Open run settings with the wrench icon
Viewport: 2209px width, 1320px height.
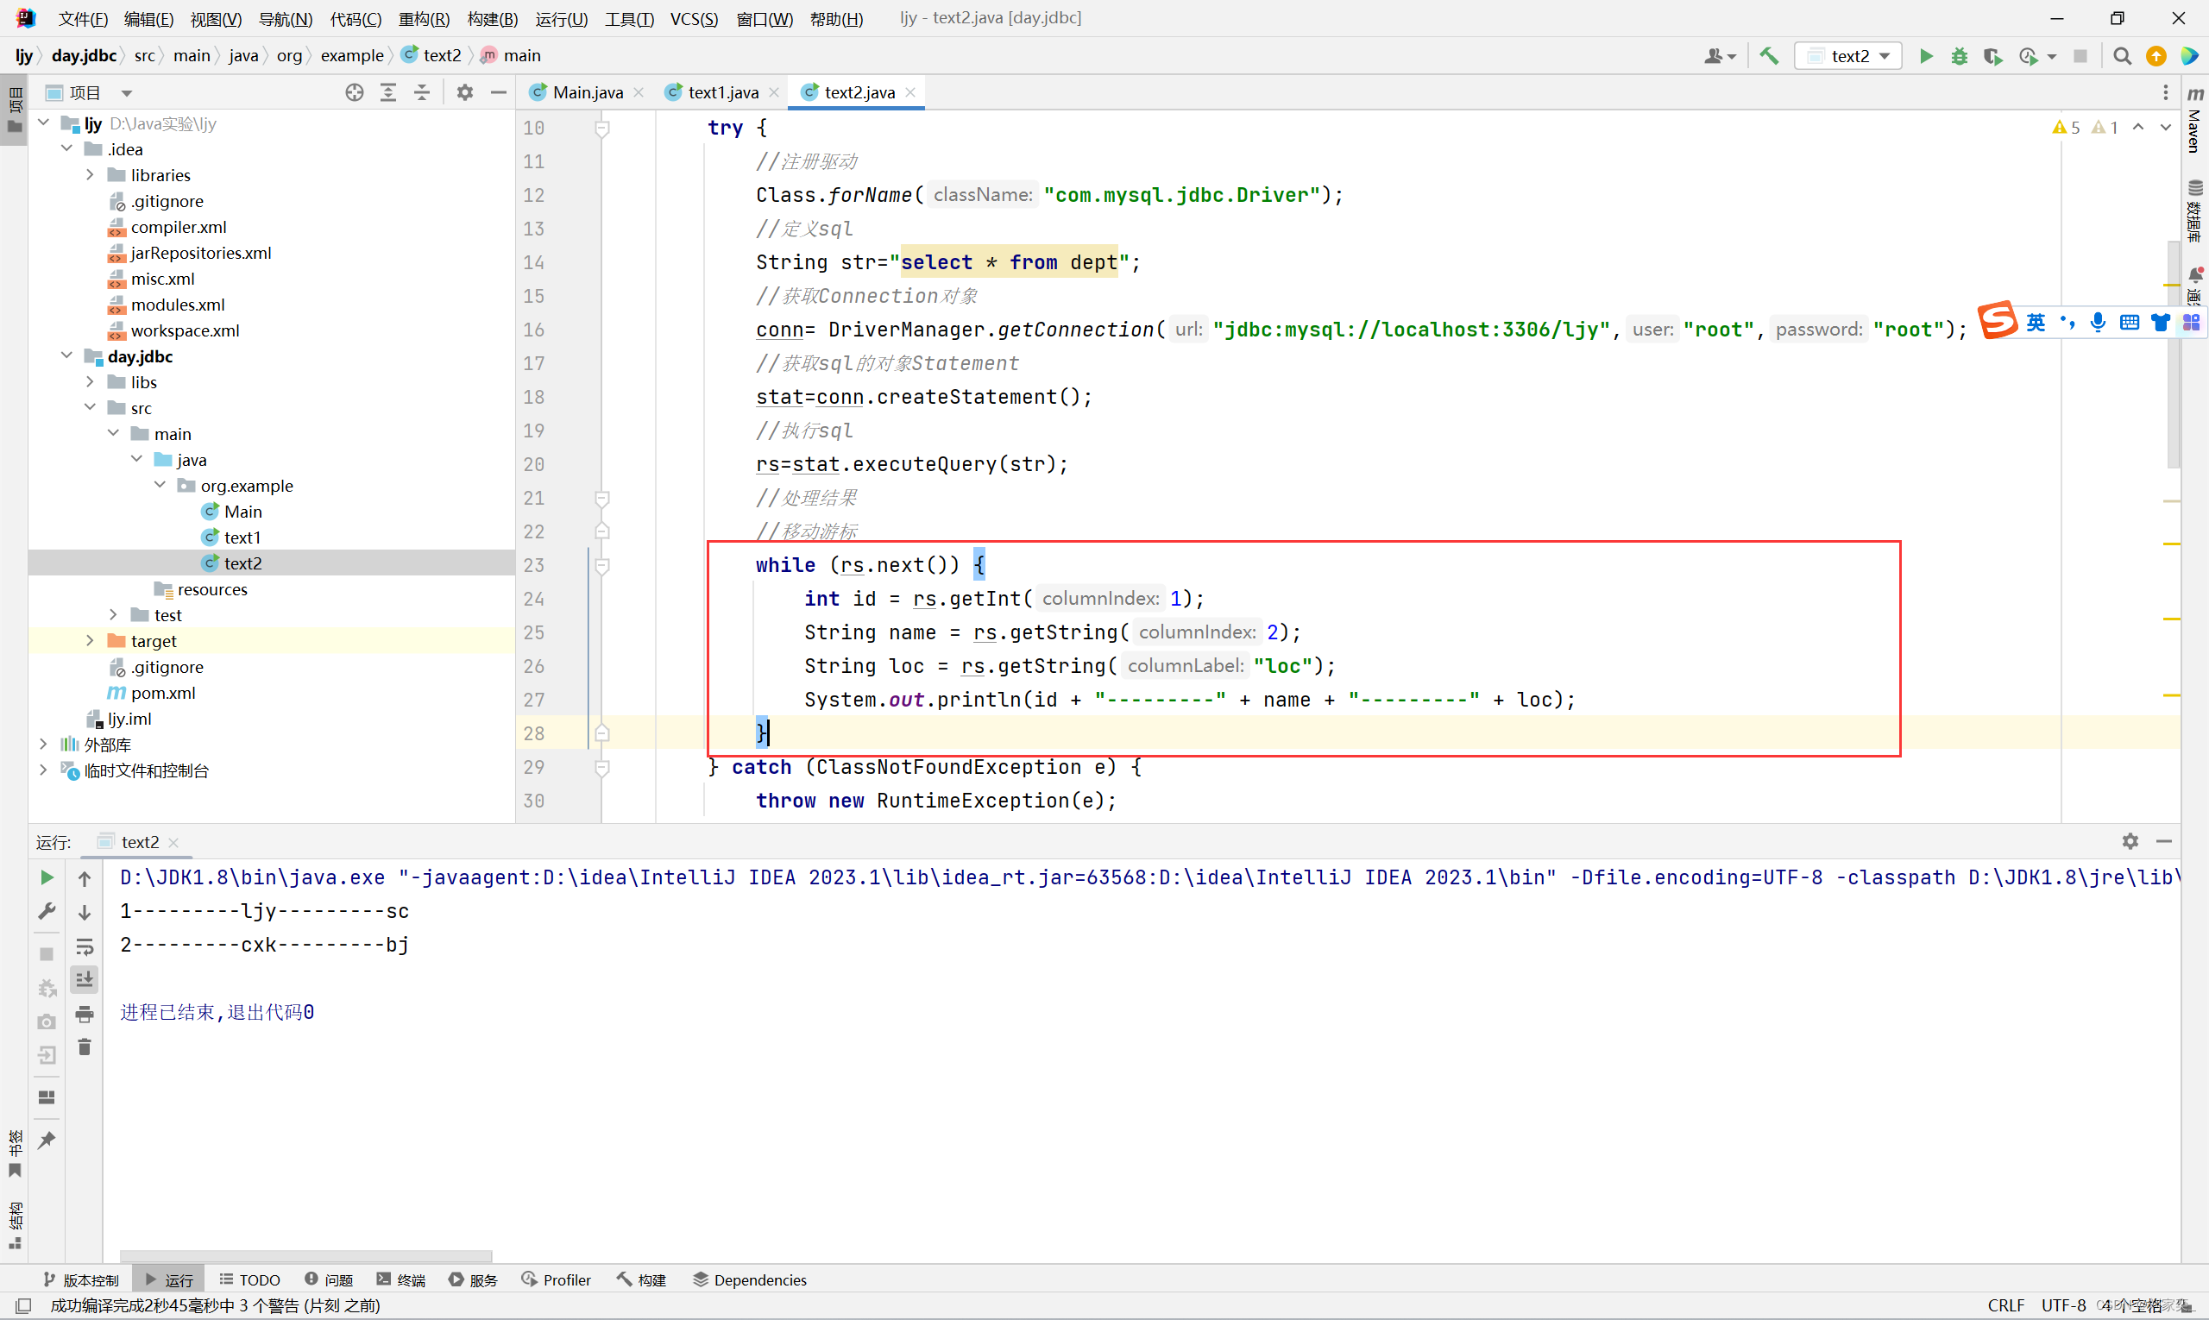click(x=47, y=911)
